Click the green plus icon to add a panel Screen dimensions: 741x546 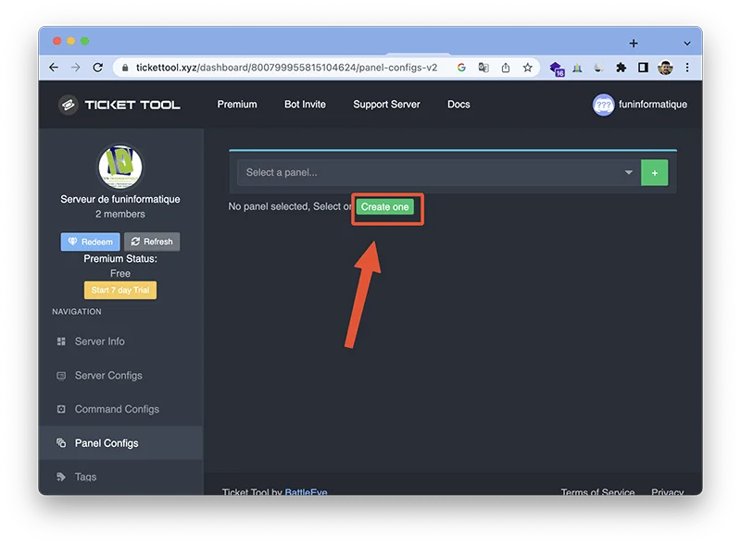[x=655, y=172]
